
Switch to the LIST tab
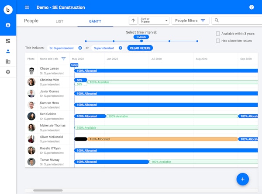click(x=60, y=21)
